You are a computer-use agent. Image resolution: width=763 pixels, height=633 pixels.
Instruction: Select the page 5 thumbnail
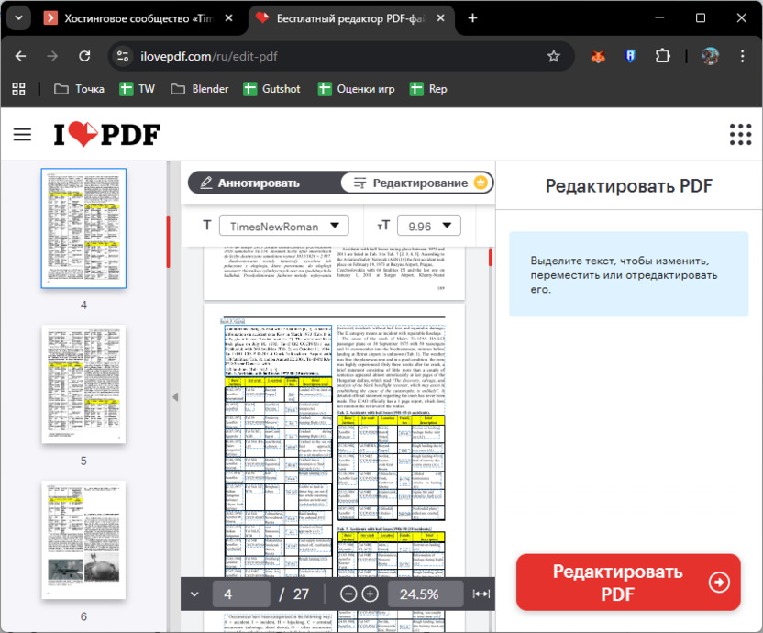click(x=83, y=385)
